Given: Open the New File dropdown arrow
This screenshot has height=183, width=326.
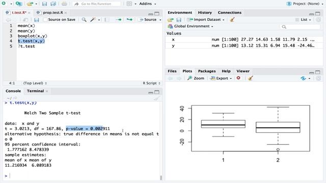Looking at the screenshot, I should [11, 4].
